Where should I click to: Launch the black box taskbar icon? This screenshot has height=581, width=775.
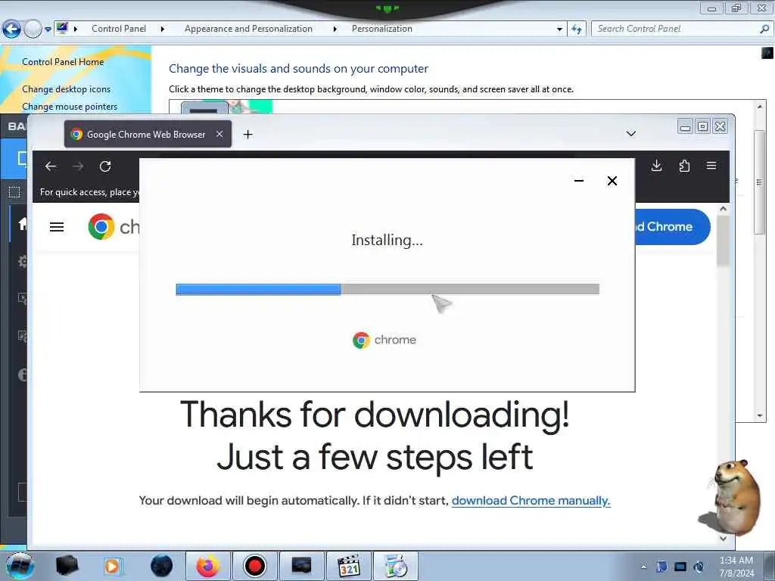67,566
